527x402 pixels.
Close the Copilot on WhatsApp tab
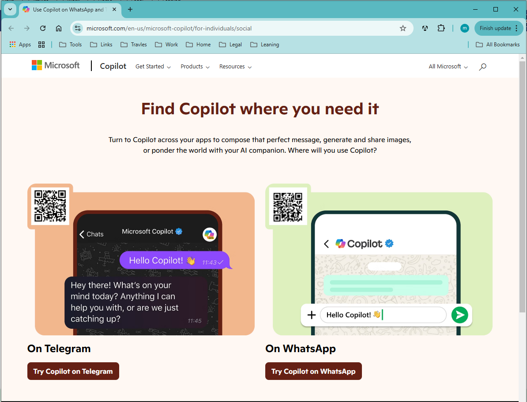click(x=114, y=9)
